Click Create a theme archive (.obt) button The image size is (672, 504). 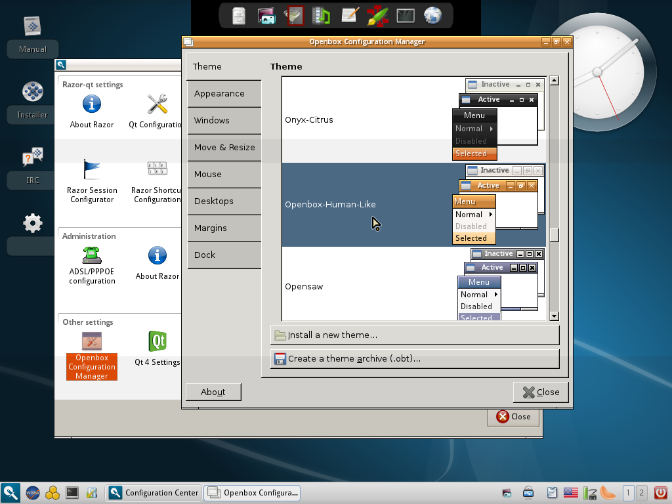(x=415, y=359)
